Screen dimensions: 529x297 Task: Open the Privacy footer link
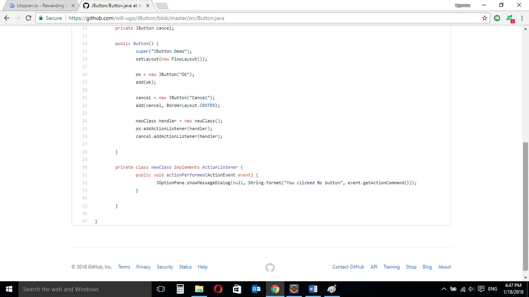tap(143, 267)
